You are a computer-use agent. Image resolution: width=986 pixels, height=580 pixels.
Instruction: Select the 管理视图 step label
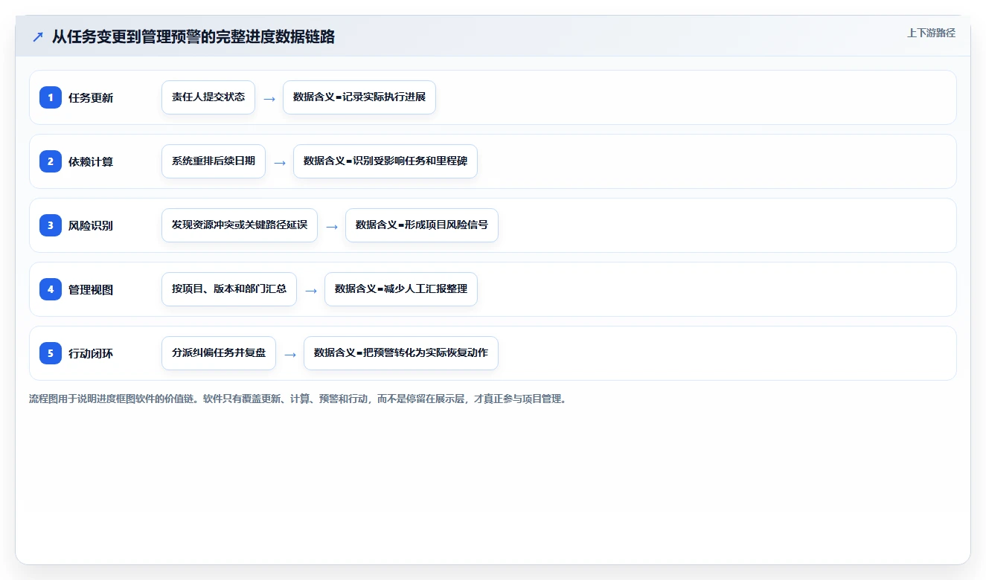91,290
